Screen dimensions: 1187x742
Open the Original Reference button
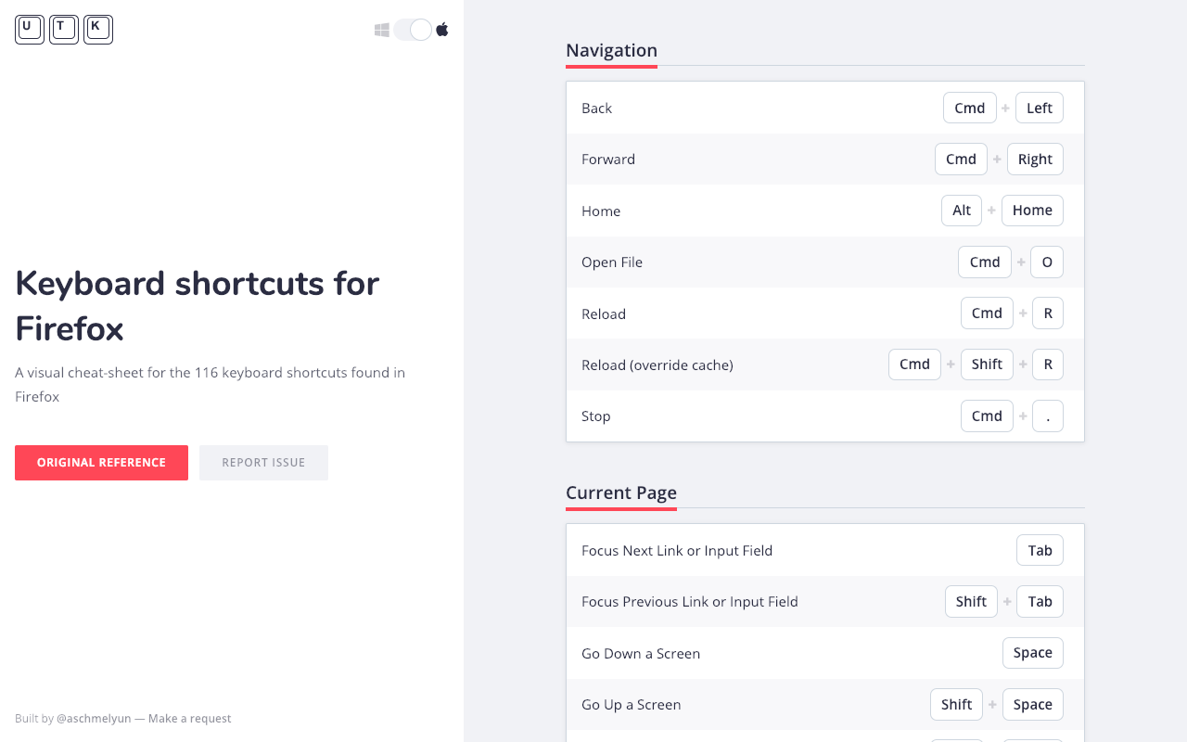point(101,463)
